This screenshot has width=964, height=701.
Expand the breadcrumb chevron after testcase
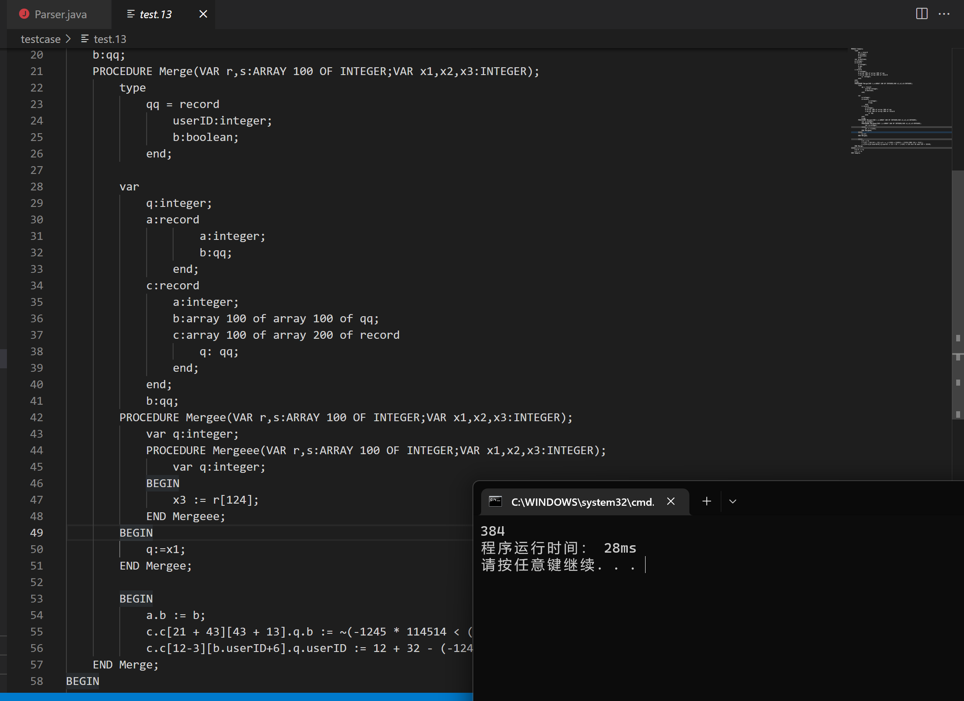[68, 39]
